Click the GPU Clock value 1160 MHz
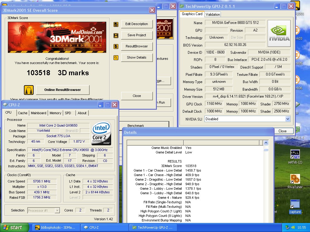 214,104
